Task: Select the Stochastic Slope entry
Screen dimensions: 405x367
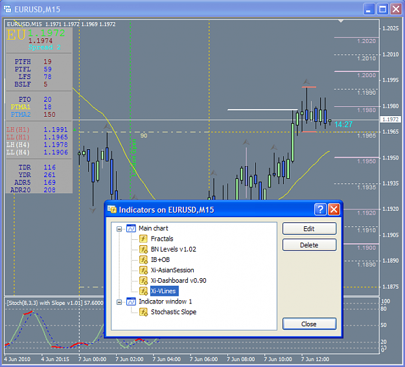Action: point(174,312)
